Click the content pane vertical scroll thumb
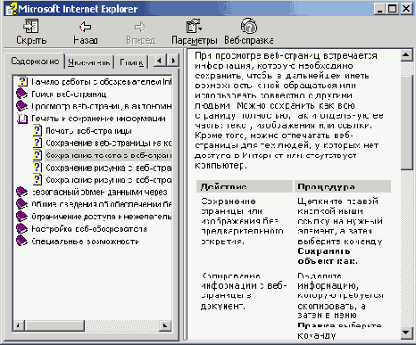 point(406,122)
